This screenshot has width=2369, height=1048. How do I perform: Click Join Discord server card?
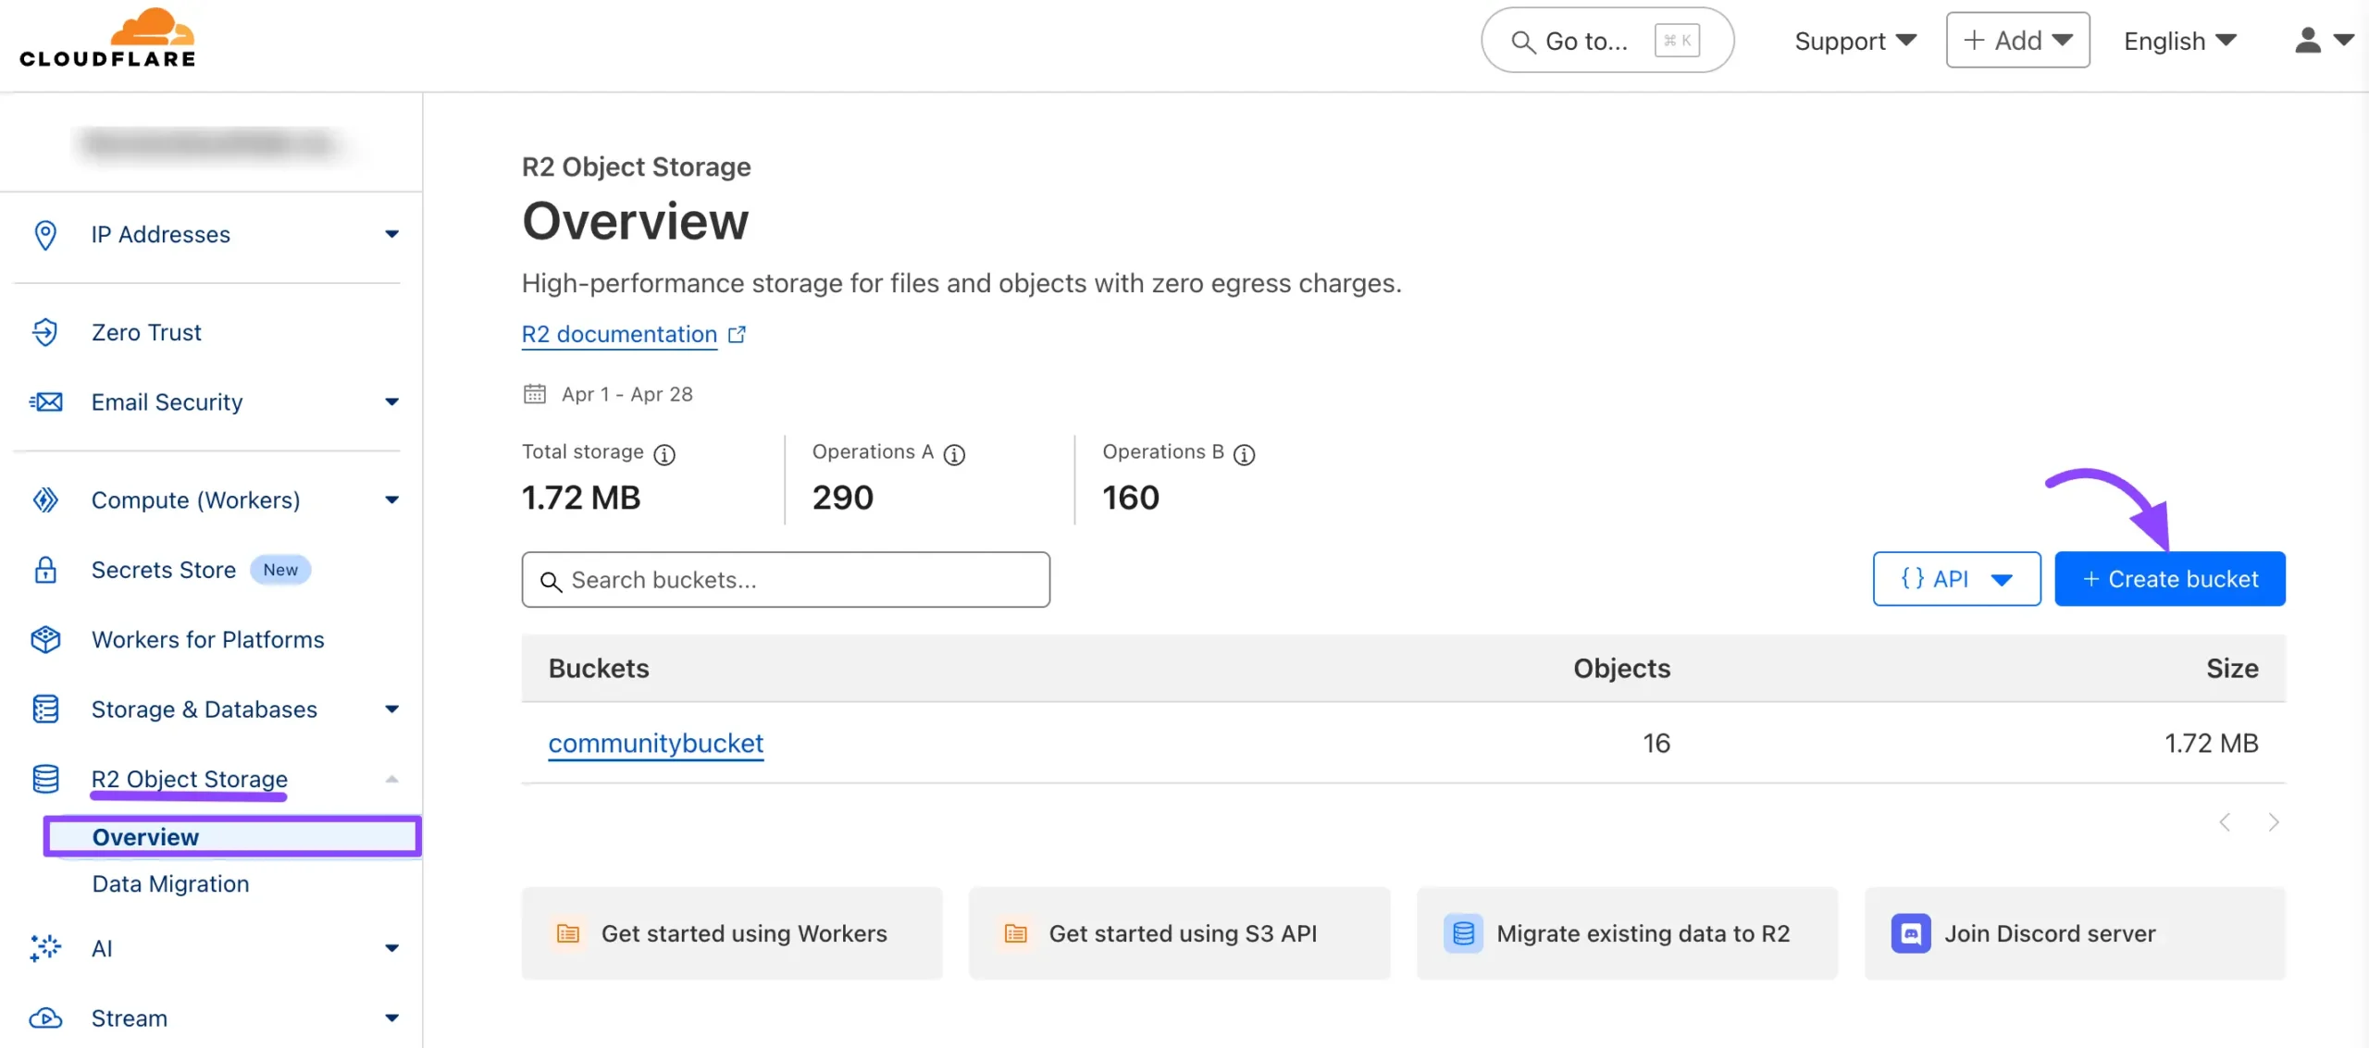pos(2075,934)
